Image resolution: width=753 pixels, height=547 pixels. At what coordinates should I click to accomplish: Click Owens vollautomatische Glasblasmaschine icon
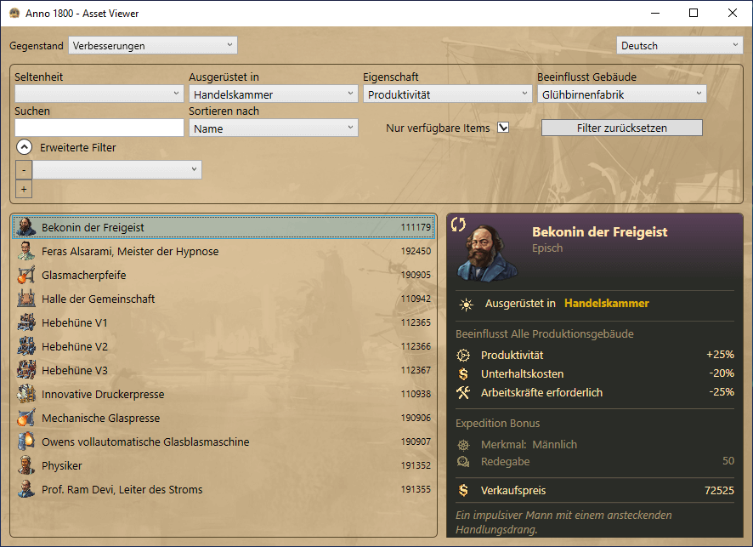tap(26, 442)
